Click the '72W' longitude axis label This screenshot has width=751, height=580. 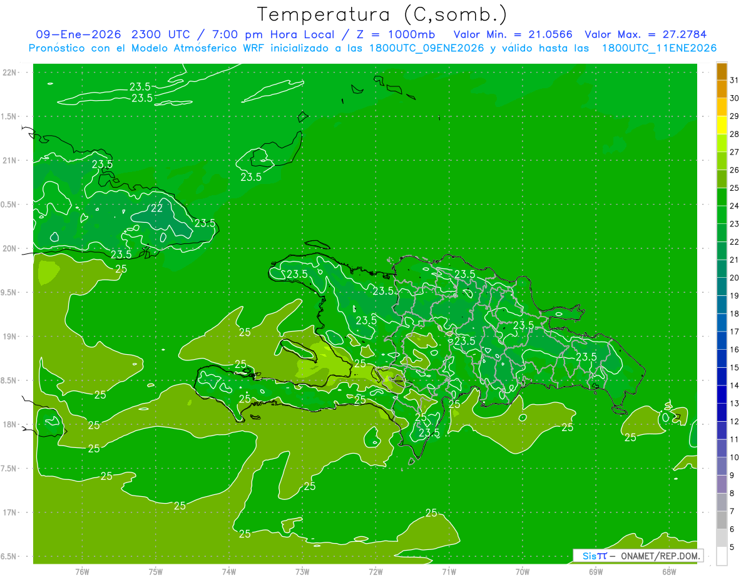pos(375,572)
